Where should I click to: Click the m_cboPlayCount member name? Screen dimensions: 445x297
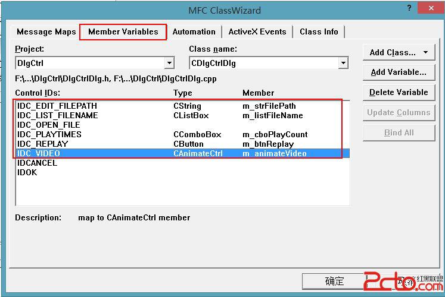tap(275, 135)
